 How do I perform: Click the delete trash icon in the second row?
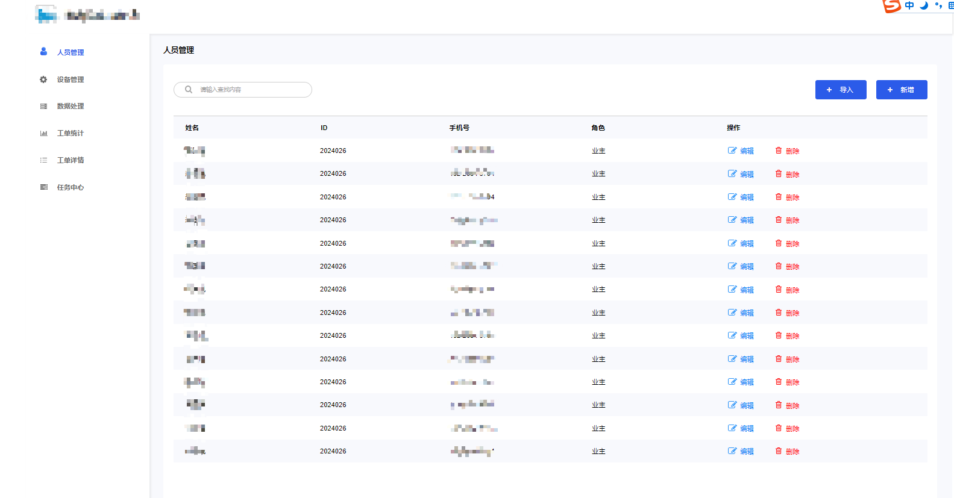click(x=779, y=173)
